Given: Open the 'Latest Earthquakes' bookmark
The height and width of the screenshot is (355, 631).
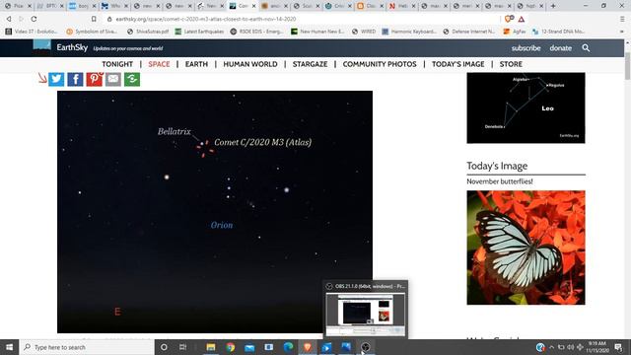Looking at the screenshot, I should coord(199,32).
